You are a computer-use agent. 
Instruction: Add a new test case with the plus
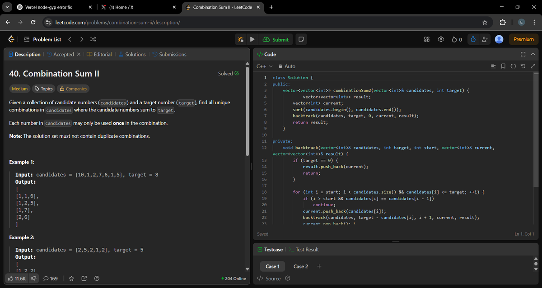pyautogui.click(x=319, y=266)
